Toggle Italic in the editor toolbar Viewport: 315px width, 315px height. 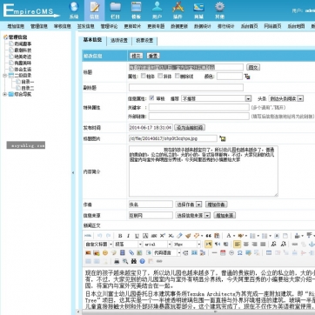[128, 236]
